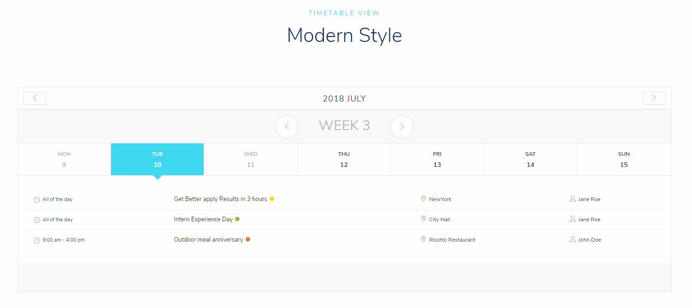Open the Outdoor meal anniversary event
The image size is (692, 308).
point(208,240)
